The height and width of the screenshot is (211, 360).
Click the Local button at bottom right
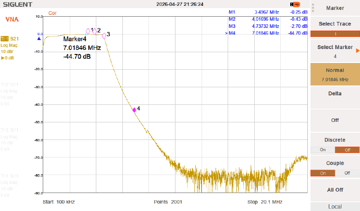(335, 207)
